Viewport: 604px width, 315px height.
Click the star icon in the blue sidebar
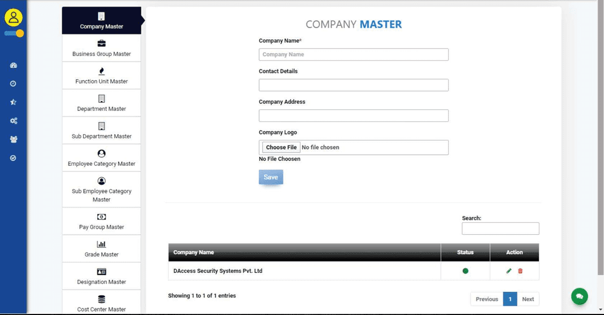tap(13, 102)
